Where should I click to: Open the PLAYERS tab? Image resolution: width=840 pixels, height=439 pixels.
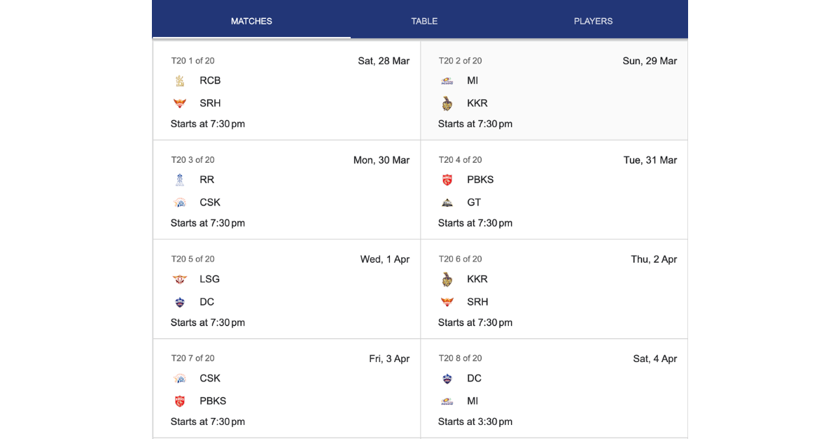(x=593, y=21)
